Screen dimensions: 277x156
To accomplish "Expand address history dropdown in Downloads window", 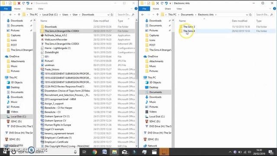I will (x=108, y=15).
